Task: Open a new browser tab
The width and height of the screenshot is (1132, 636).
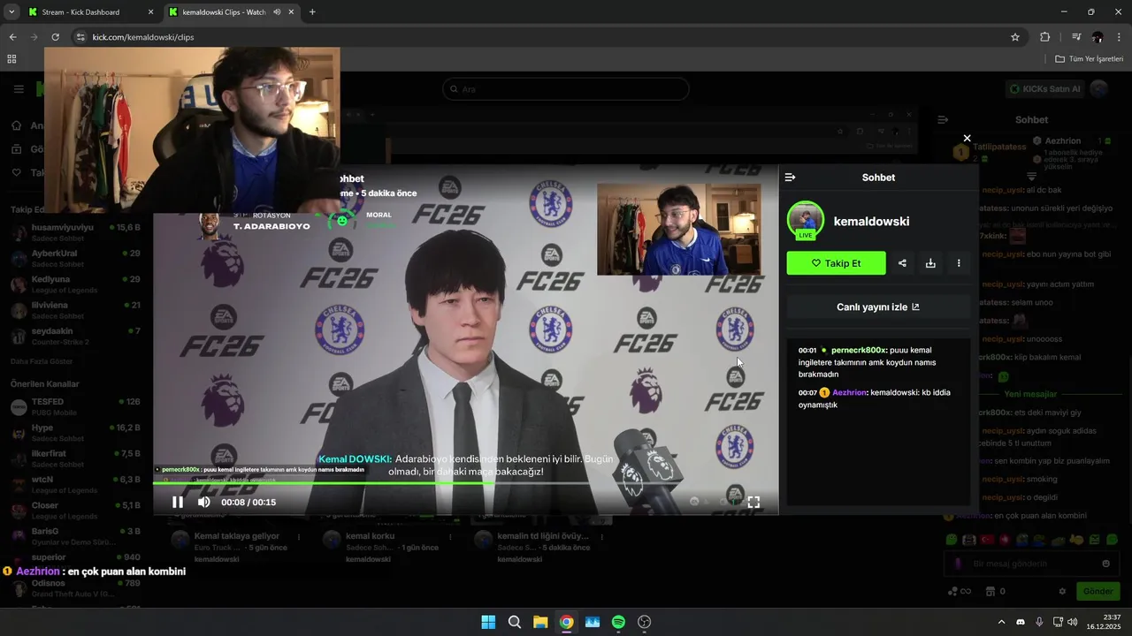Action: (x=312, y=12)
